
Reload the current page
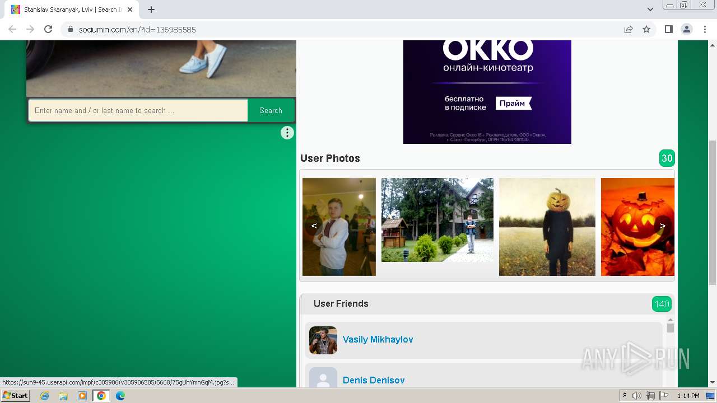[48, 29]
